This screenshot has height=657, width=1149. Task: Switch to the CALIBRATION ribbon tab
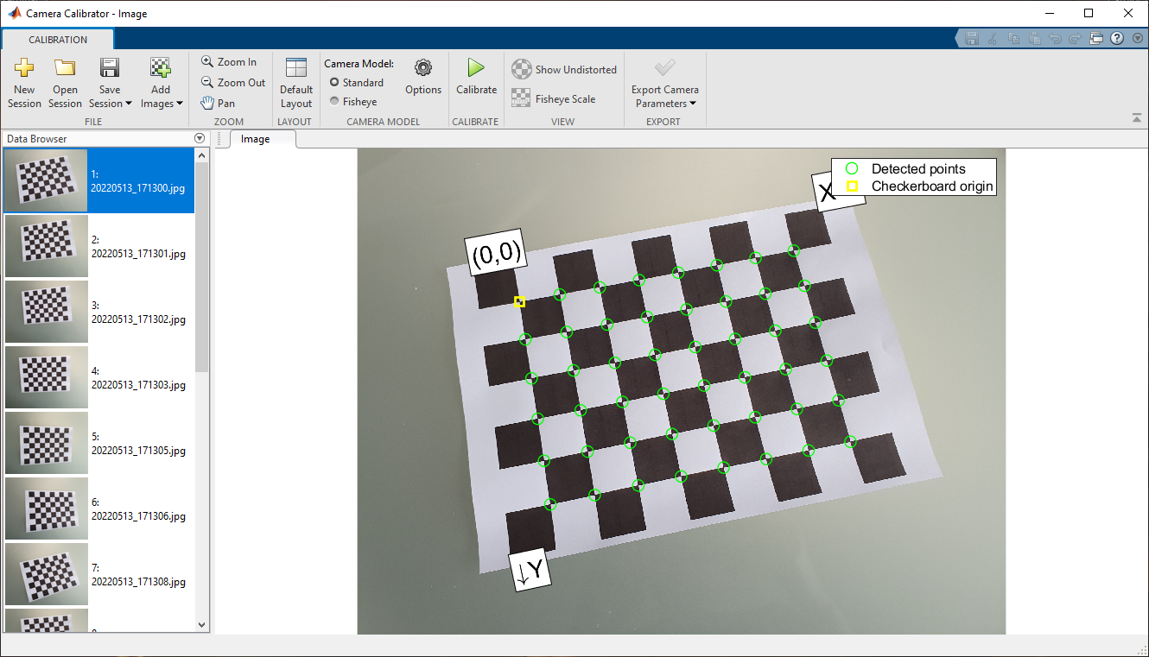58,40
